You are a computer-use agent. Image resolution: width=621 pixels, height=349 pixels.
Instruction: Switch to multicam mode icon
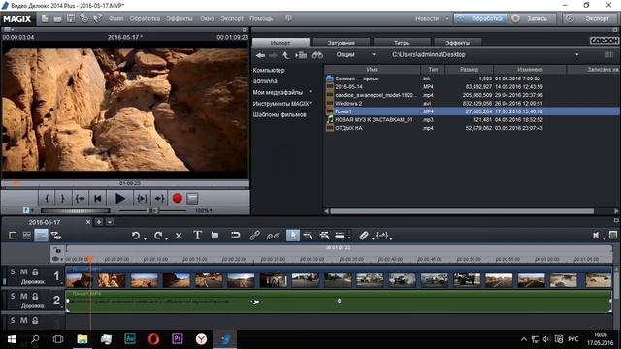tap(56, 236)
